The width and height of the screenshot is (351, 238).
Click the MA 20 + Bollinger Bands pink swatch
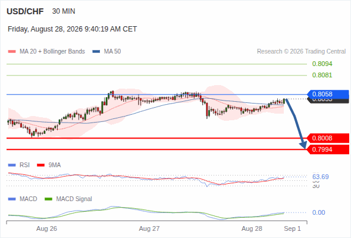(x=12, y=52)
